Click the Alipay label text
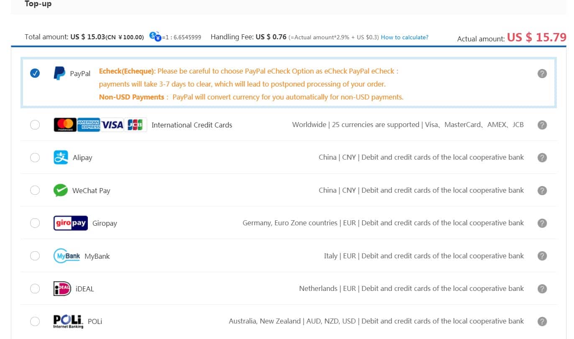The width and height of the screenshot is (574, 339). [82, 158]
